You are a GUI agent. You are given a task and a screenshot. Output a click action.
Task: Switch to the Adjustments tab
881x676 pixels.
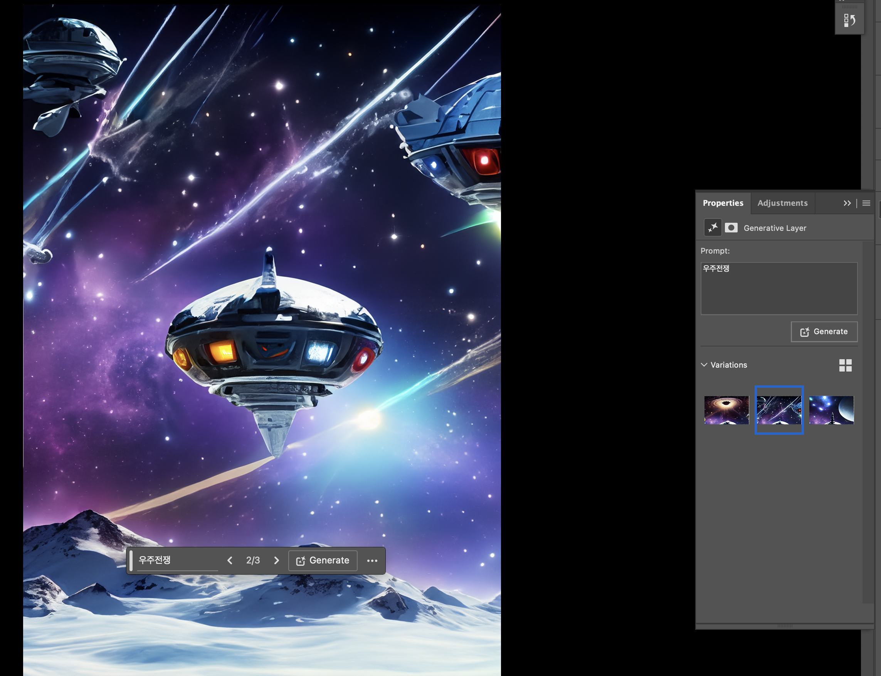pos(782,203)
